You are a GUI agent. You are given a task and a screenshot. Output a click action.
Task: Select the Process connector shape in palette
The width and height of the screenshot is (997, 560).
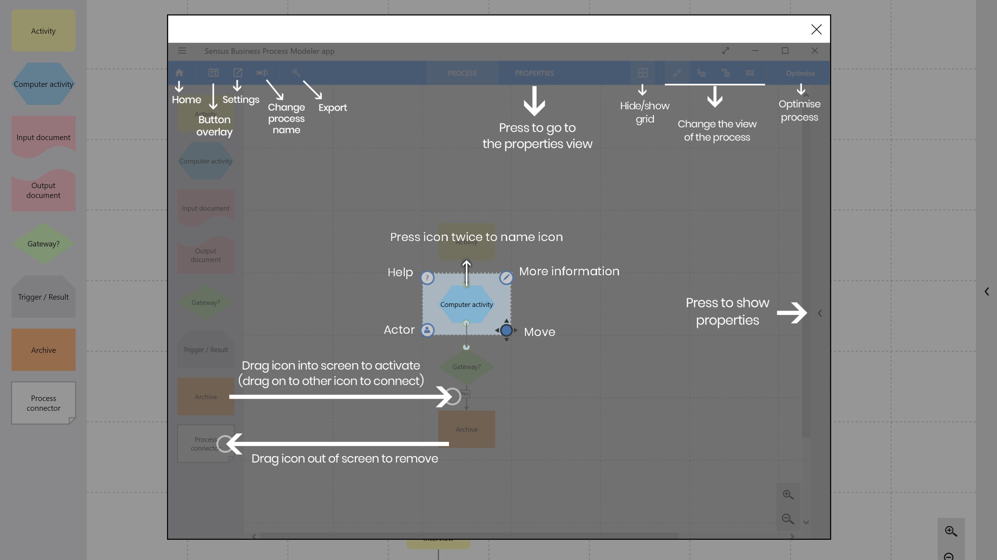[43, 403]
